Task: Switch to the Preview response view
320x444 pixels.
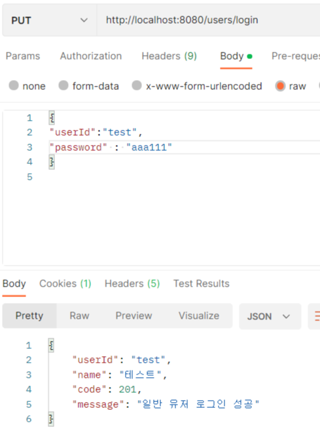Action: tap(134, 315)
